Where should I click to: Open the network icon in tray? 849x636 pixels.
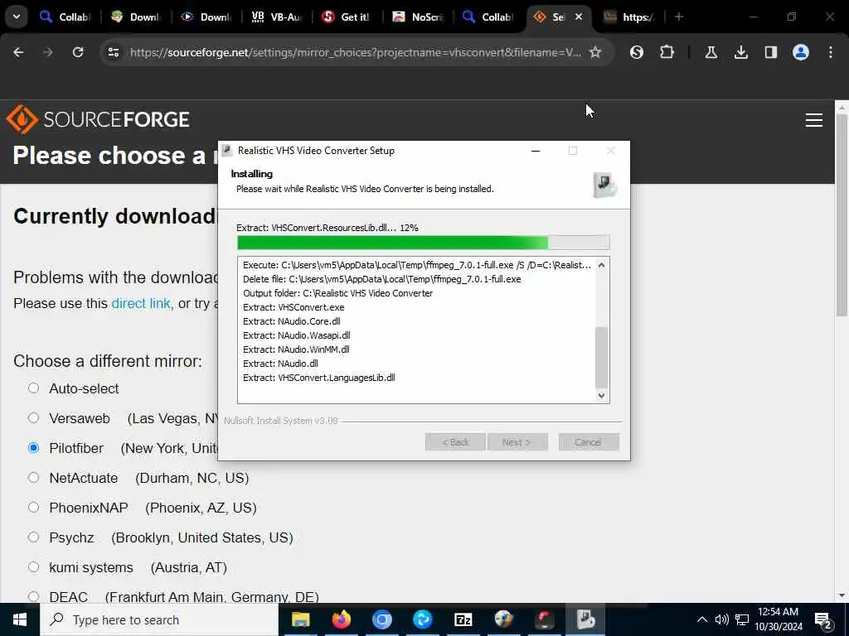(x=742, y=619)
